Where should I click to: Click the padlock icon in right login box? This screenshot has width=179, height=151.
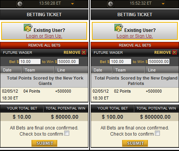[119, 28]
